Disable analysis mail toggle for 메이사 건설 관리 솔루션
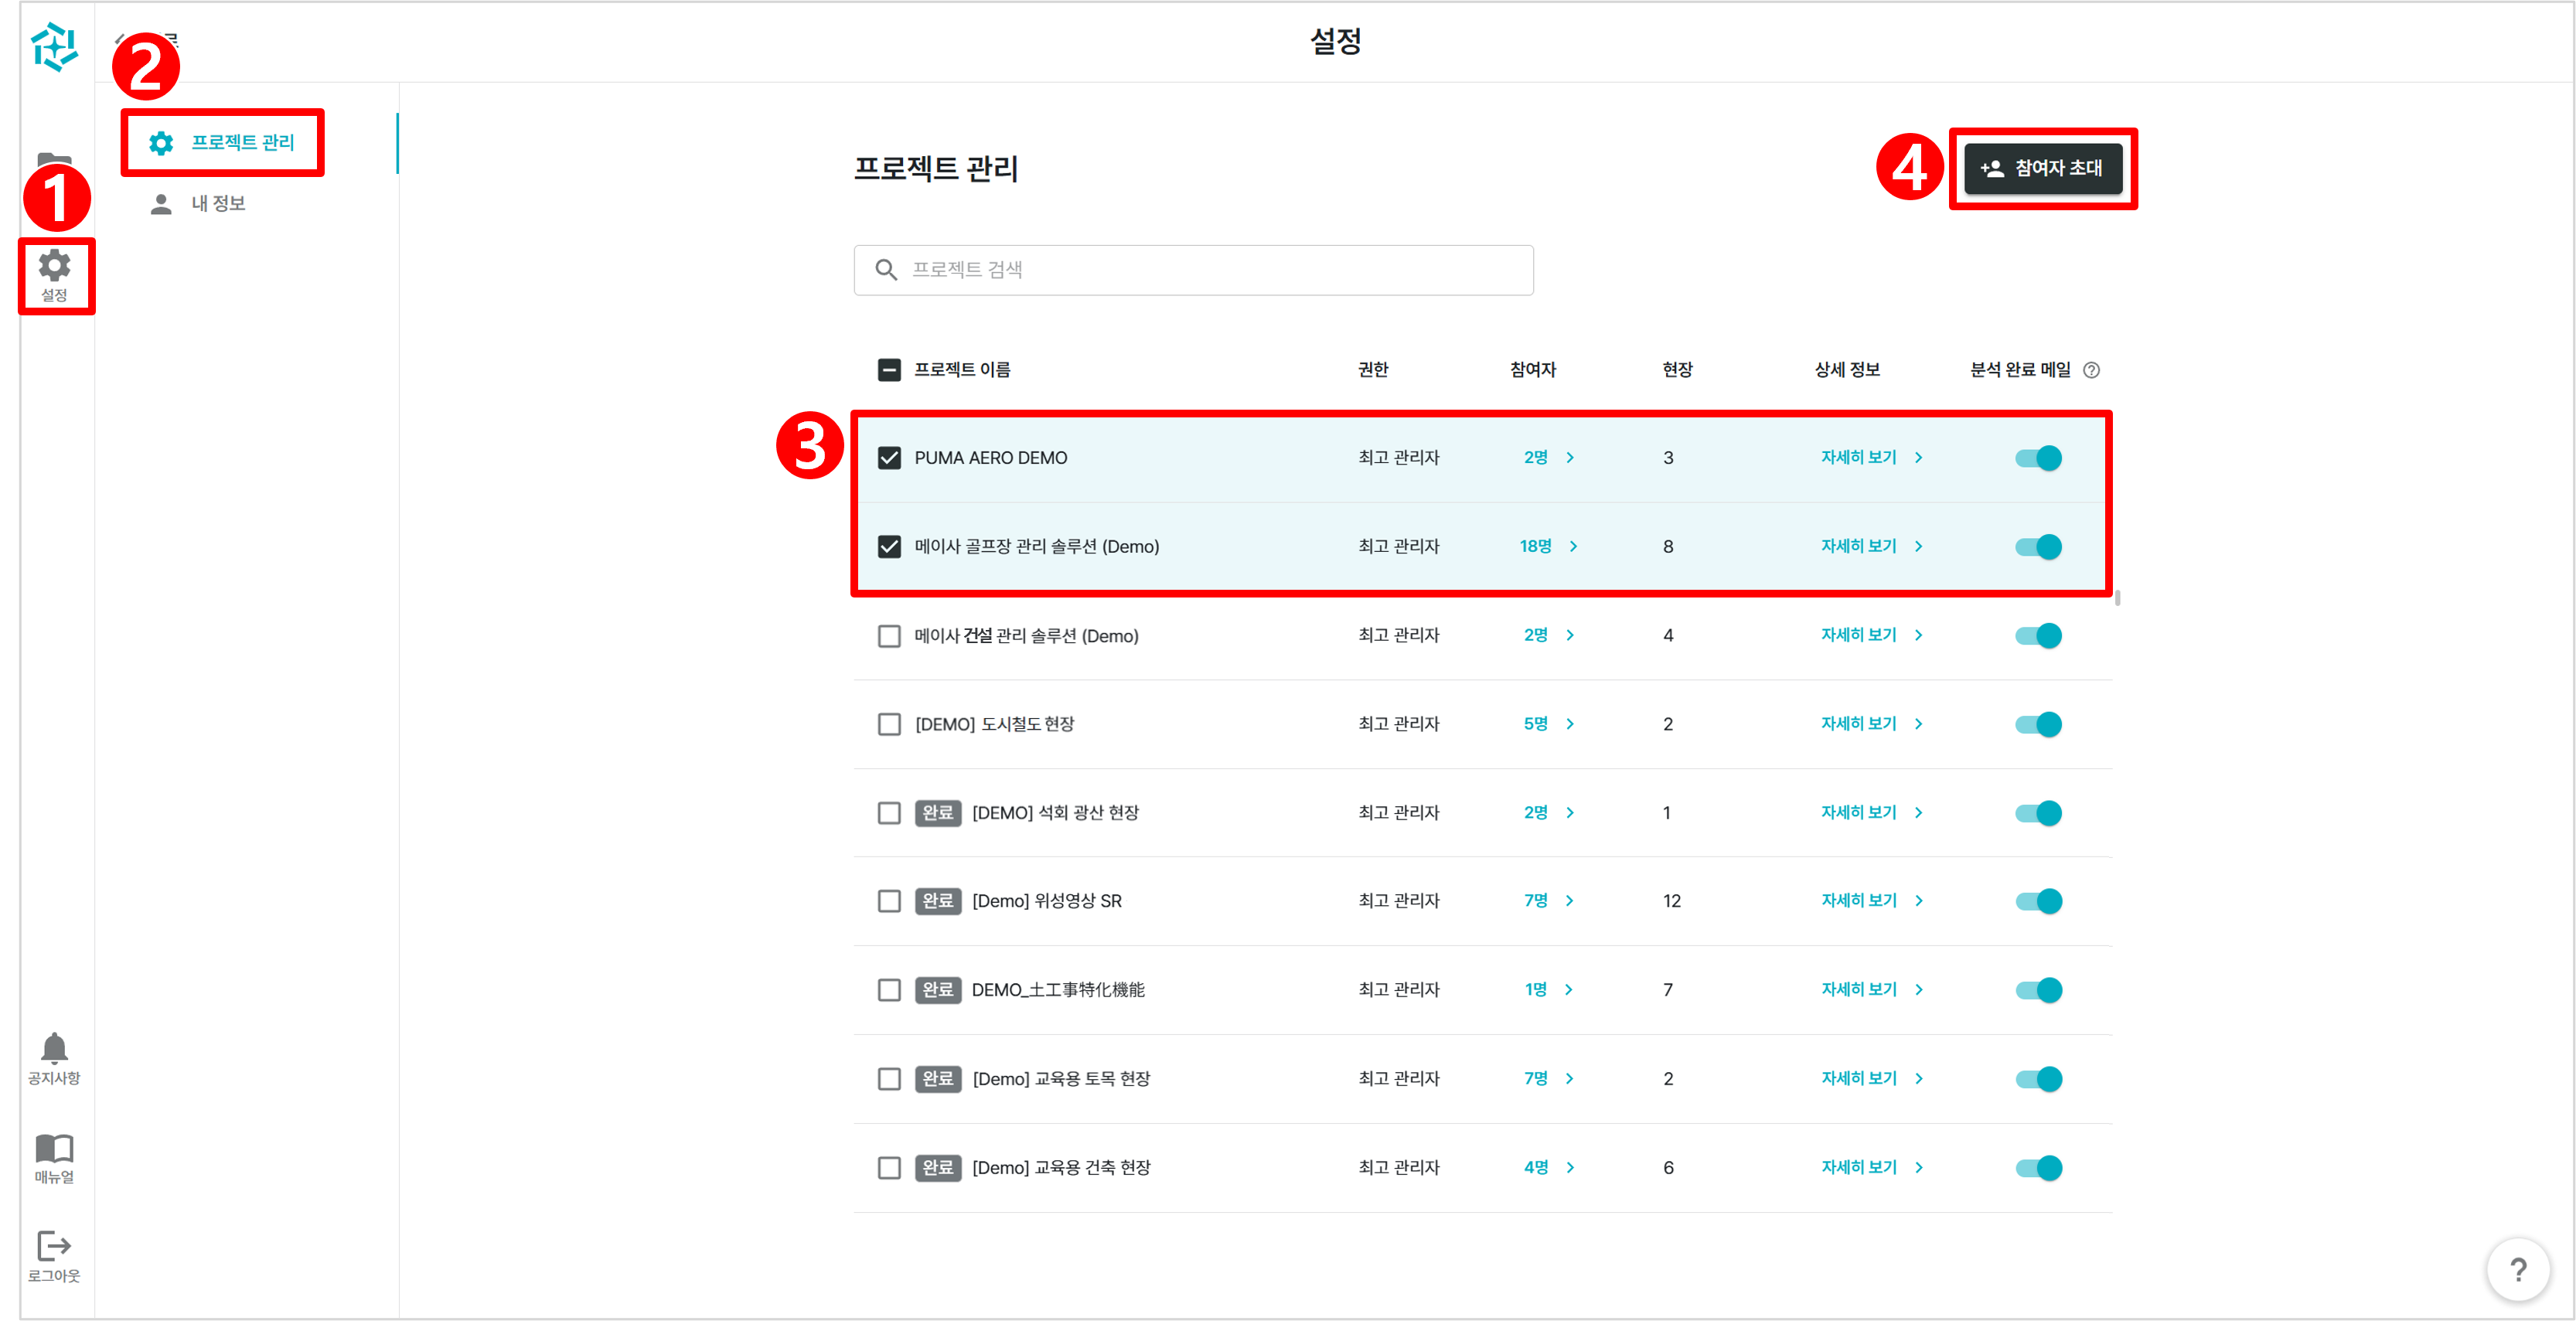The height and width of the screenshot is (1321, 2576). click(2038, 636)
